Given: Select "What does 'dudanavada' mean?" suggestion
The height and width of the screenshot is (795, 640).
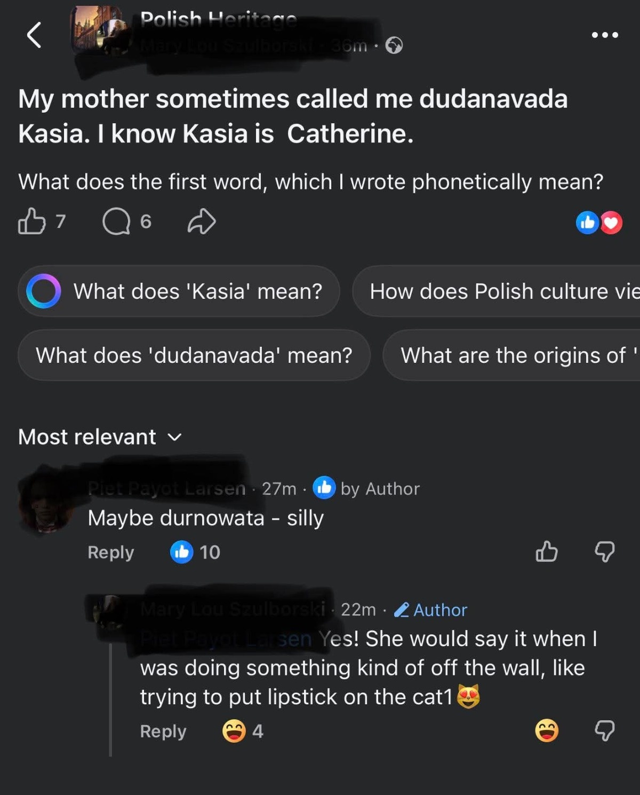Looking at the screenshot, I should point(194,355).
